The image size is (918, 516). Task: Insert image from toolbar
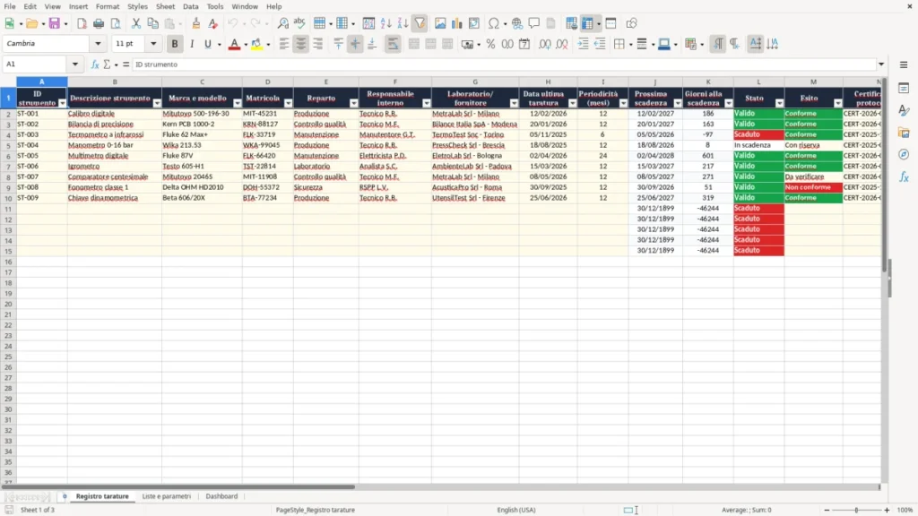[440, 23]
